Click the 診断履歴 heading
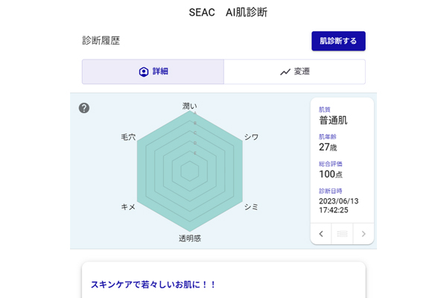This screenshot has width=447, height=298. pyautogui.click(x=101, y=41)
